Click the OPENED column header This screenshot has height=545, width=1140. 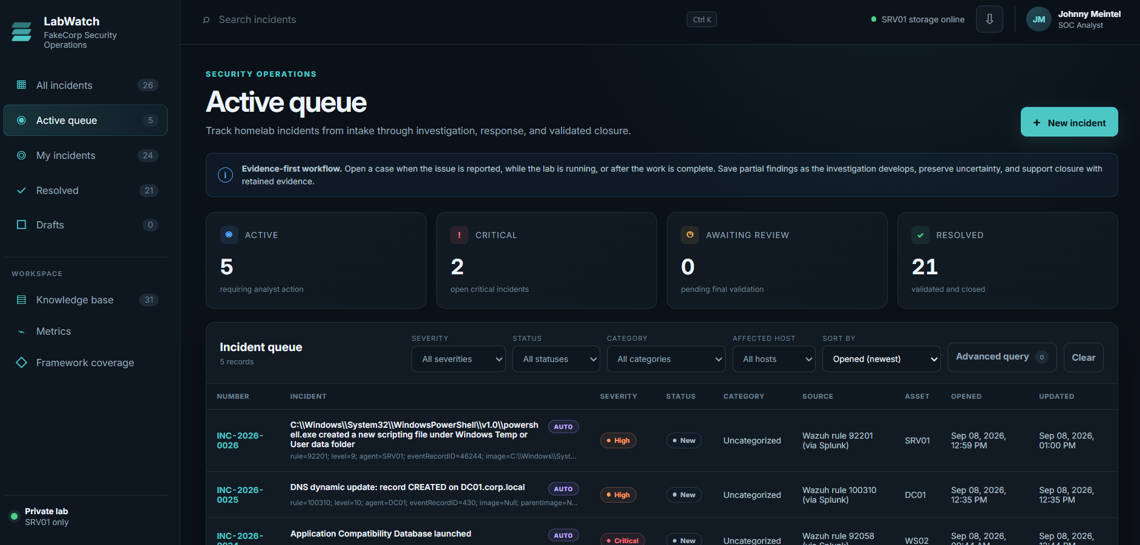tap(966, 396)
